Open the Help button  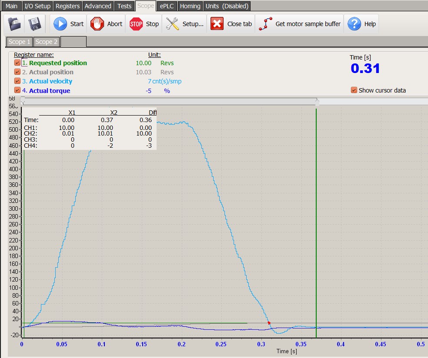tap(362, 24)
